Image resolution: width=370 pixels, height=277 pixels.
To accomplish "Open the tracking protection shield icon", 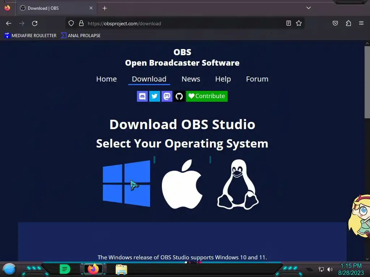I will [71, 23].
